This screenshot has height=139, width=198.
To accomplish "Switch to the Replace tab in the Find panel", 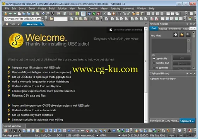I will tap(163, 28).
